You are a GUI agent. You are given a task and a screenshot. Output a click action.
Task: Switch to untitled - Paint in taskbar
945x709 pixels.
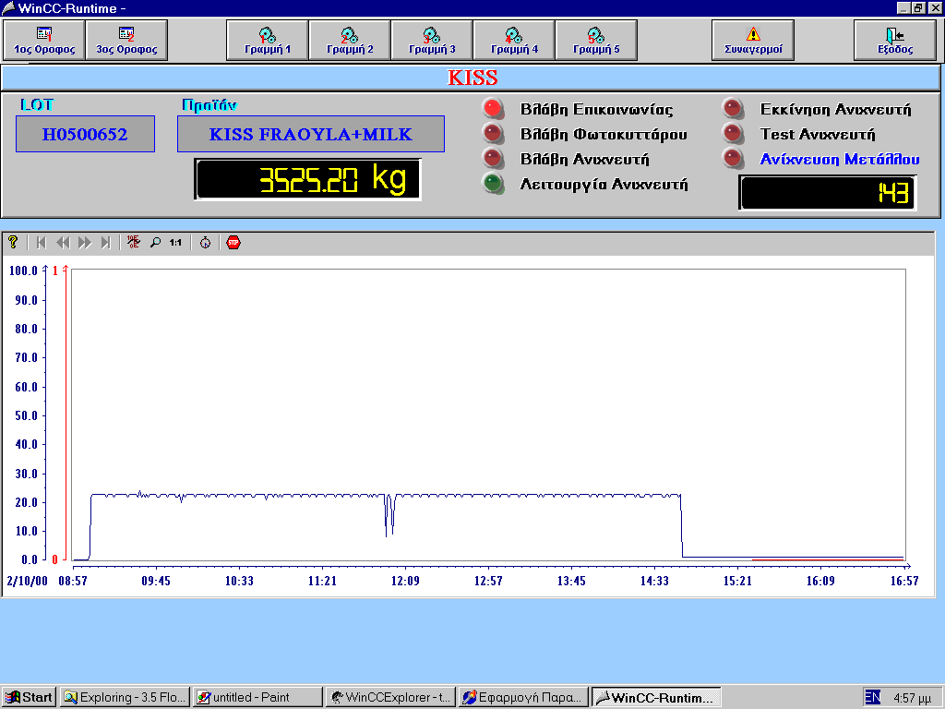[257, 697]
